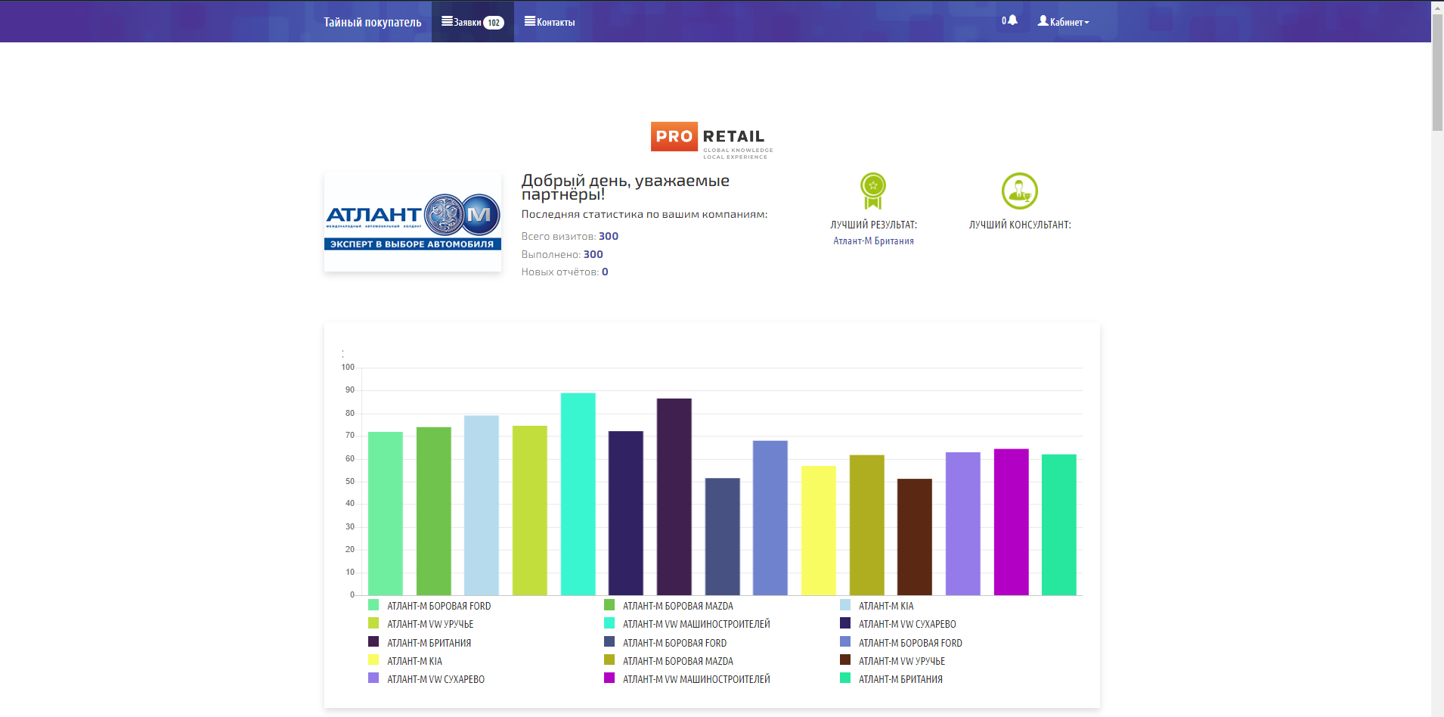
Task: Select the periwinkle chart bar
Action: tap(770, 518)
